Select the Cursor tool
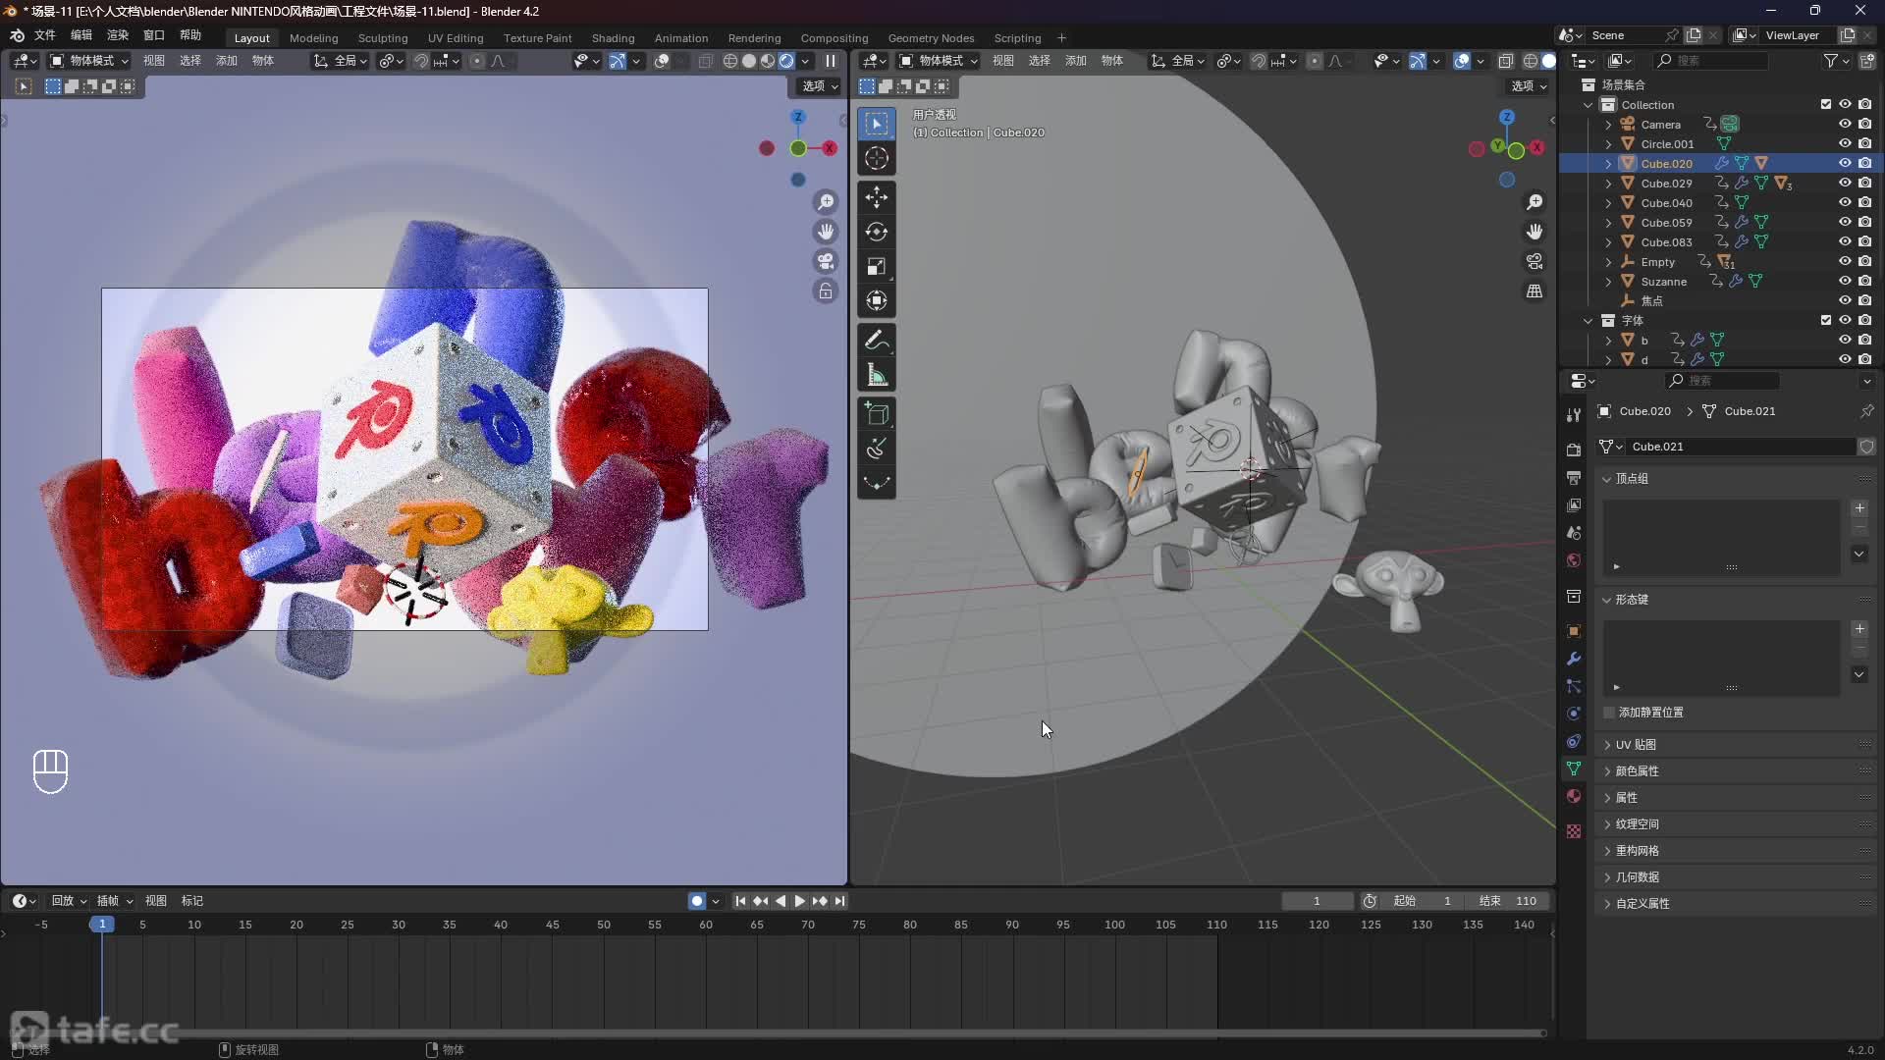The height and width of the screenshot is (1060, 1885). point(877,158)
